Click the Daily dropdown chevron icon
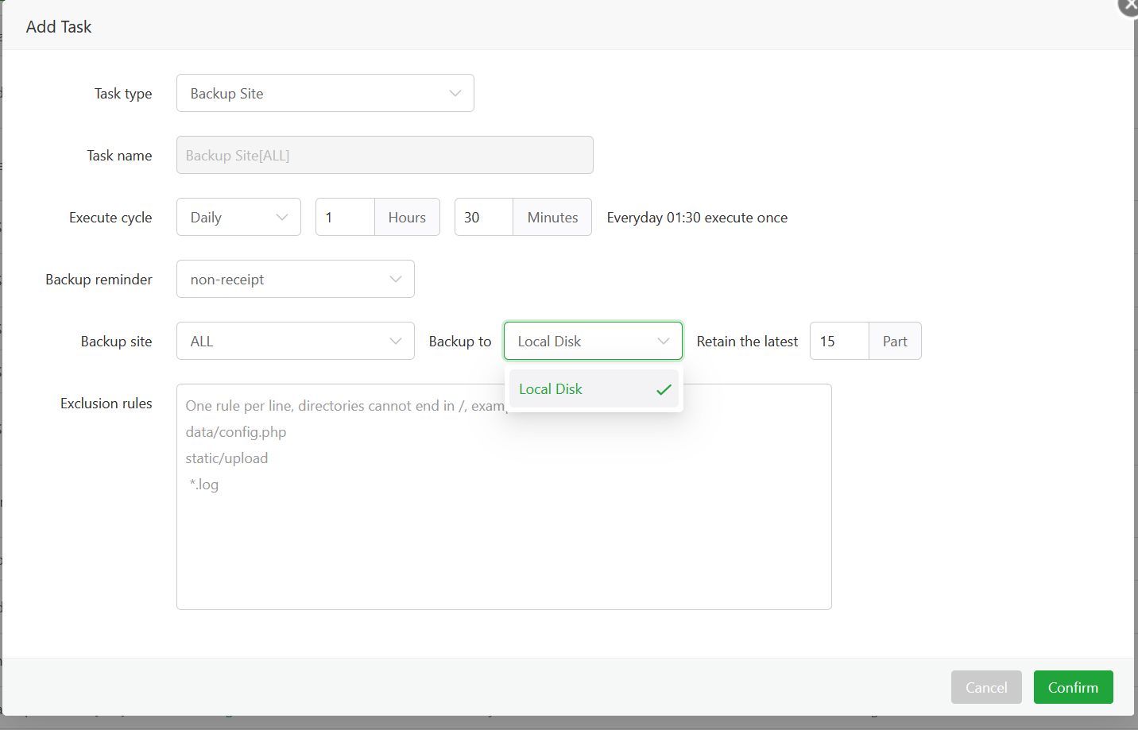Screen dimensions: 1138x730 click(282, 217)
